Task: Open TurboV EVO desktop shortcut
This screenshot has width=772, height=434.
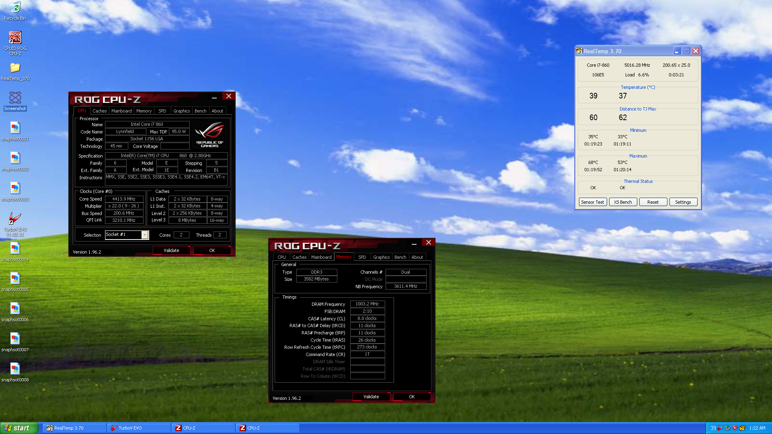Action: (x=15, y=224)
